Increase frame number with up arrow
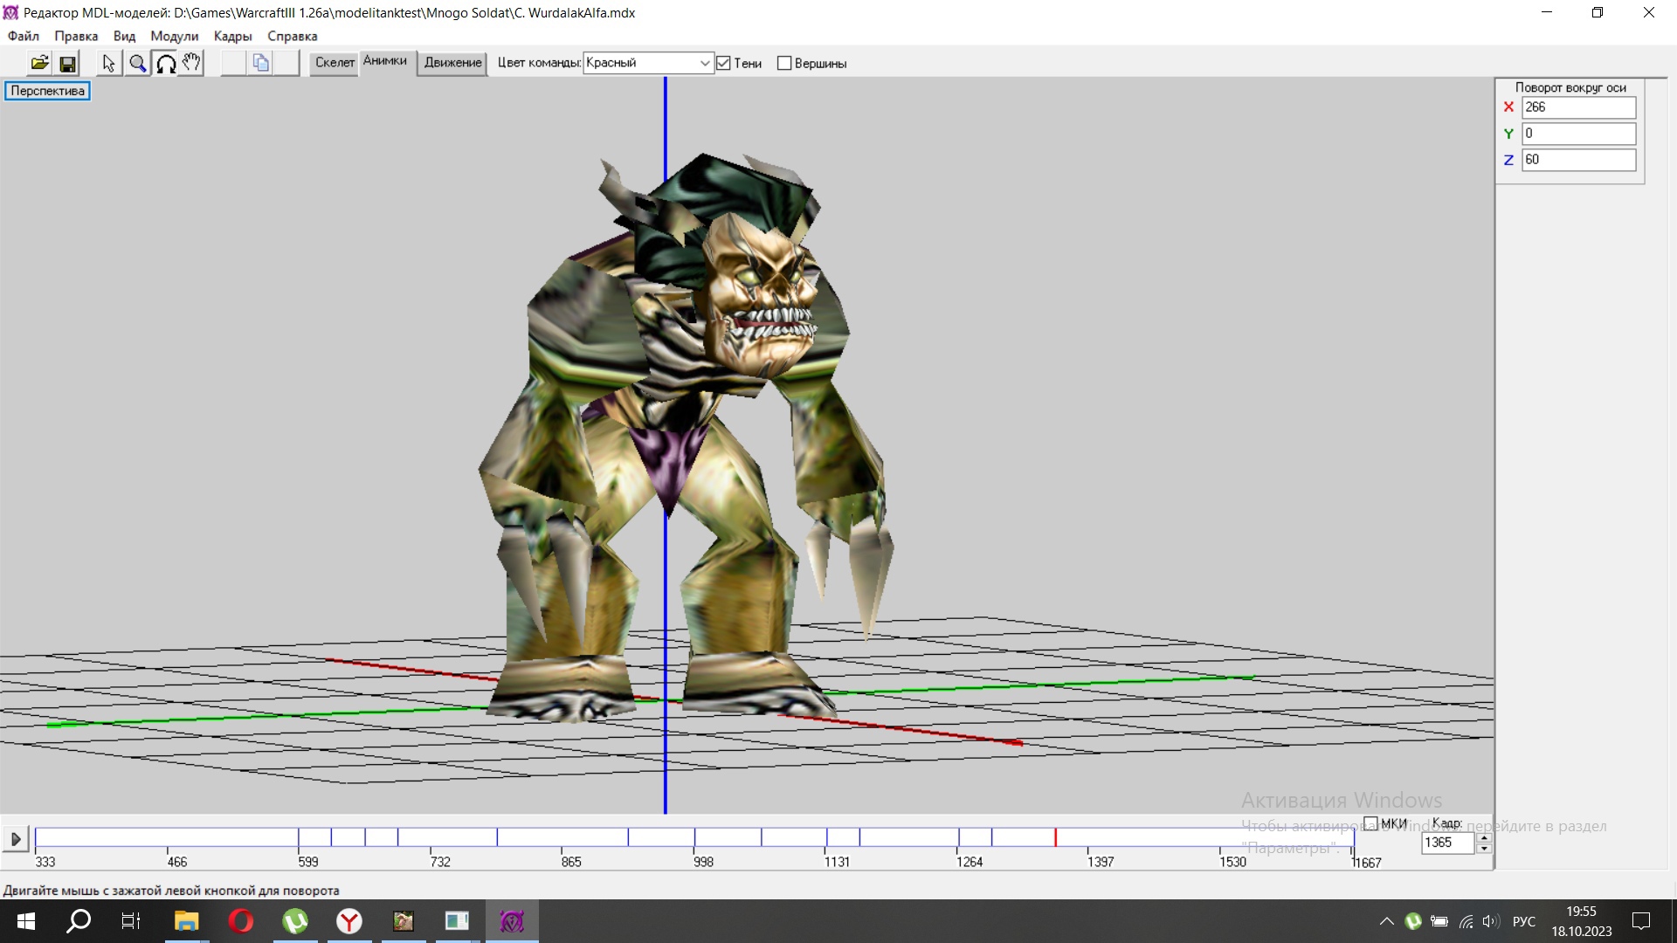 pos(1483,837)
